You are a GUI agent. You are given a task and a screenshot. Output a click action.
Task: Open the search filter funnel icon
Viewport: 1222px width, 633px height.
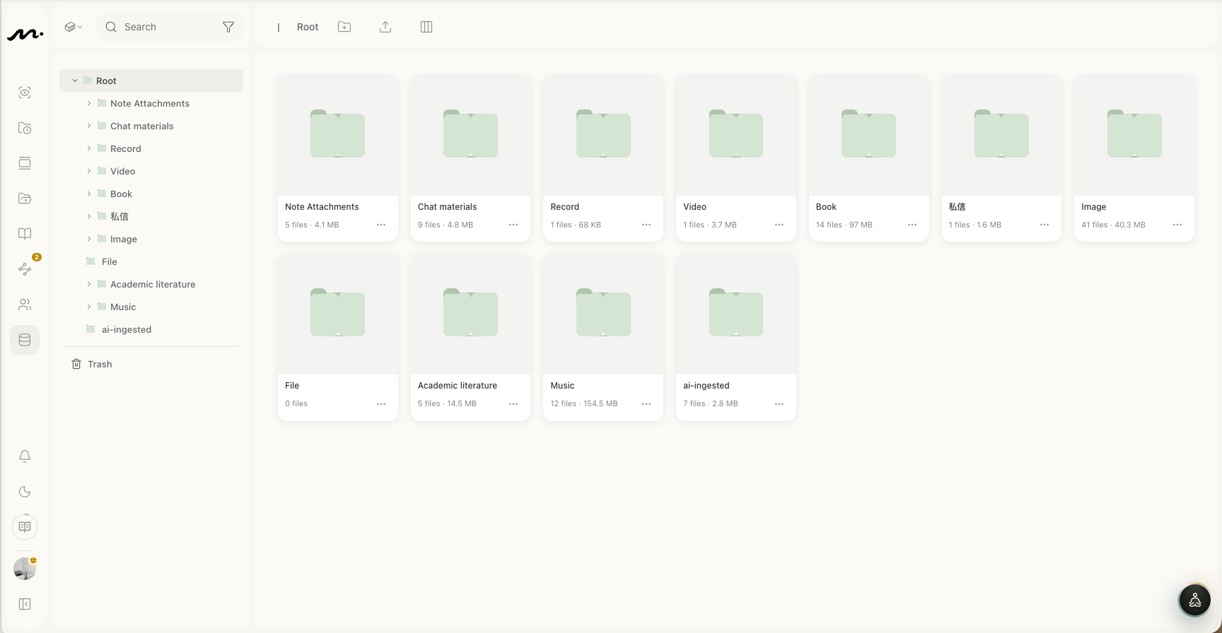click(x=228, y=27)
